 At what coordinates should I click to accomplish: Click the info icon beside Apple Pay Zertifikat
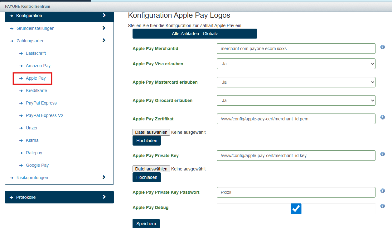pos(383,117)
